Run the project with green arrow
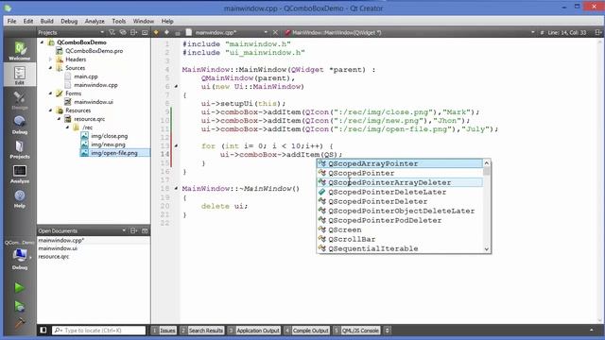The image size is (605, 340). pyautogui.click(x=19, y=287)
